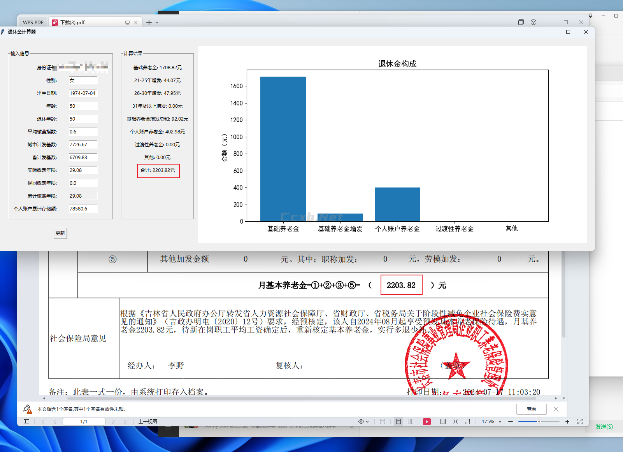
Task: Click the 性别 input field
Action: coord(83,81)
